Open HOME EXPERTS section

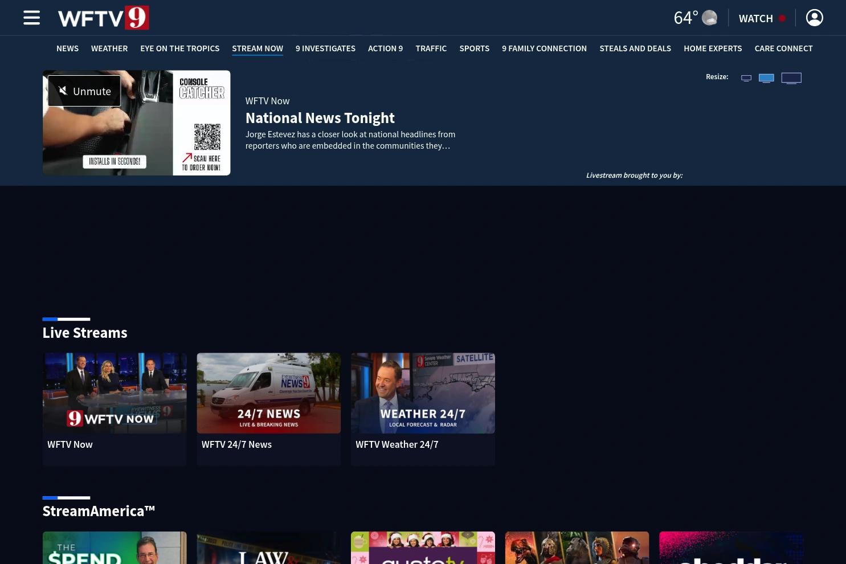pyautogui.click(x=713, y=48)
